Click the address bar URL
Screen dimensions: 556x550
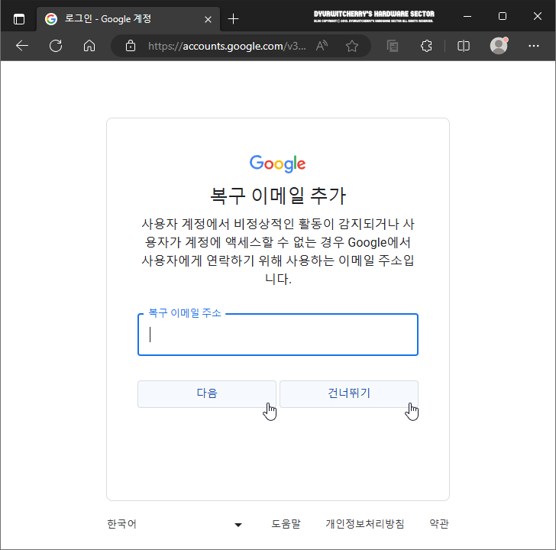click(227, 46)
